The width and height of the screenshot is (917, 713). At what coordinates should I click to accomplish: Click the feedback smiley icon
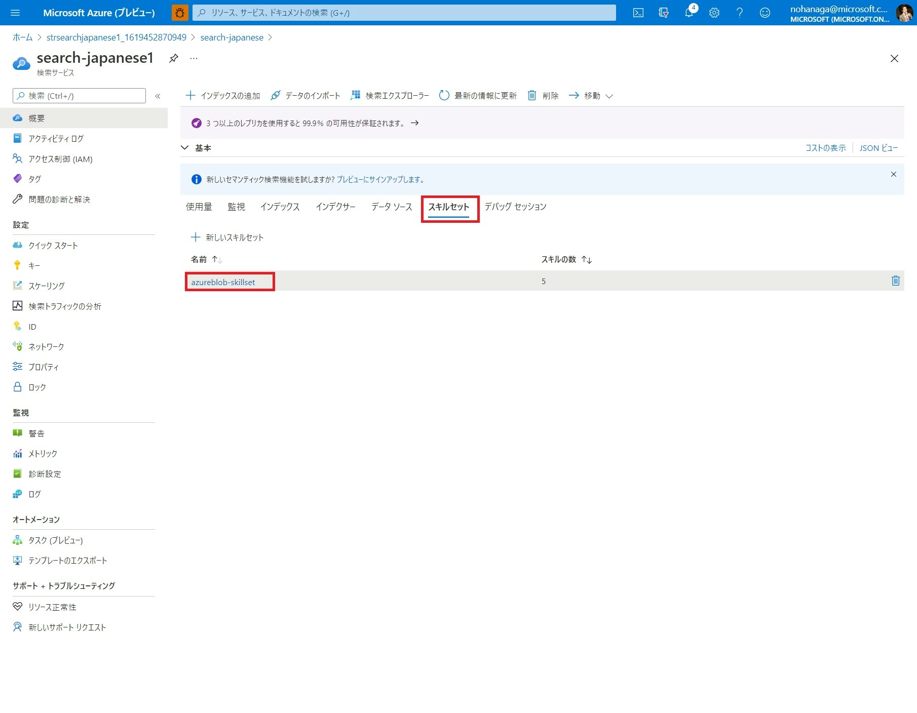(x=765, y=13)
